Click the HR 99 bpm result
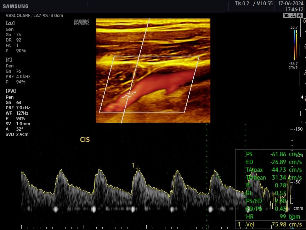The width and height of the screenshot is (306, 230). coord(271,216)
